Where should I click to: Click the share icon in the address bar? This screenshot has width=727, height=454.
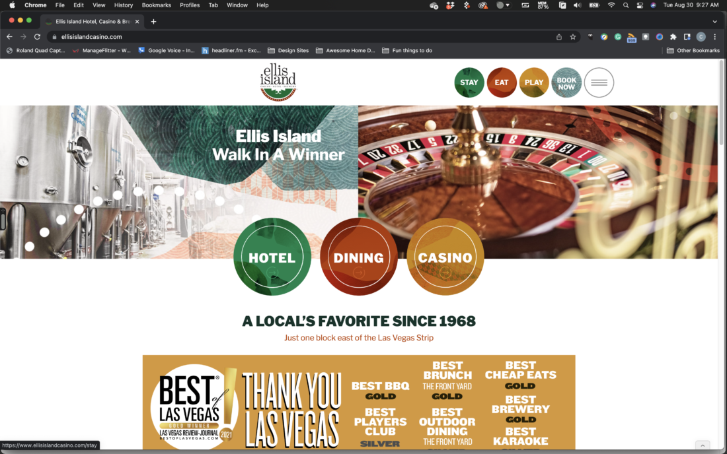click(x=559, y=37)
